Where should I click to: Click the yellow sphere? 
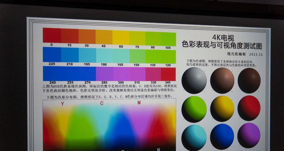222,109
